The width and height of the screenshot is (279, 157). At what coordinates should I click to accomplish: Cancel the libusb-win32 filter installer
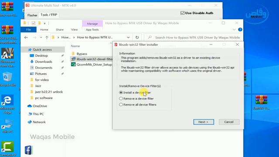click(229, 122)
